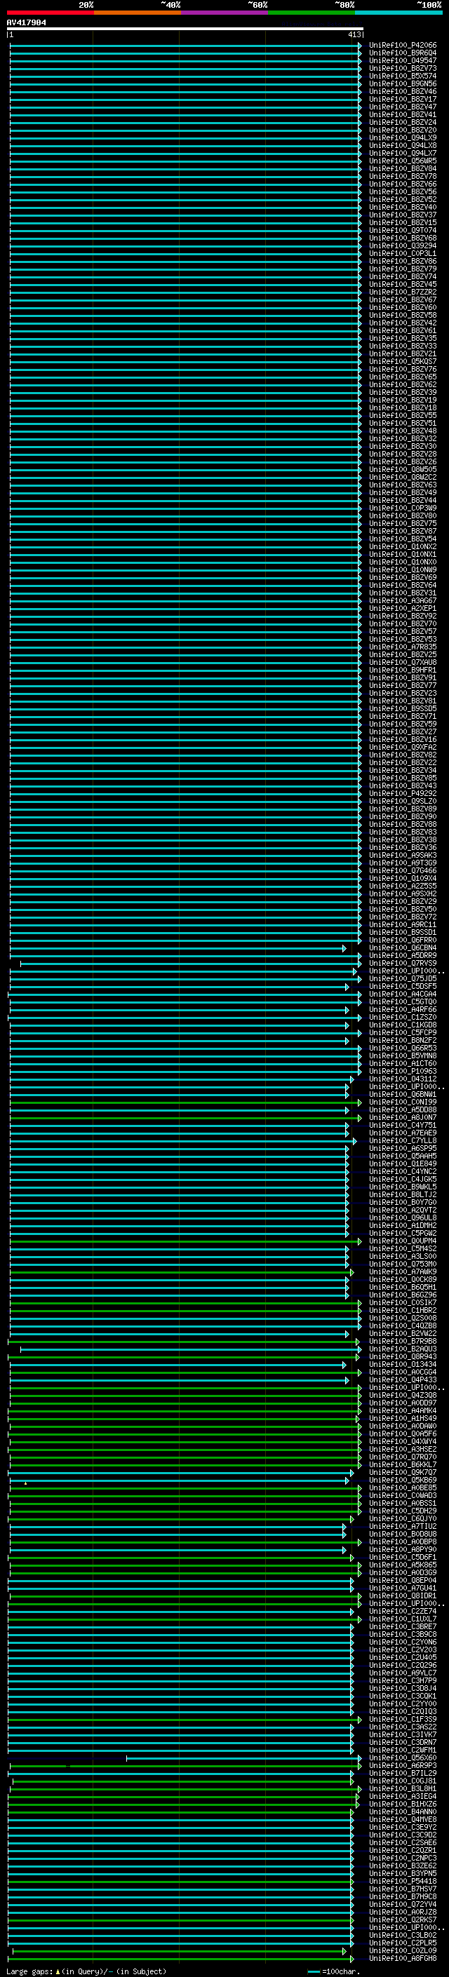
Task: Pick the UniRef100_Q75JD5 label
Action: click(402, 978)
